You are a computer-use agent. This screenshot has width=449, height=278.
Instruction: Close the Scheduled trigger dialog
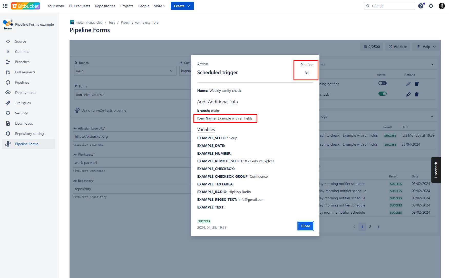306,226
